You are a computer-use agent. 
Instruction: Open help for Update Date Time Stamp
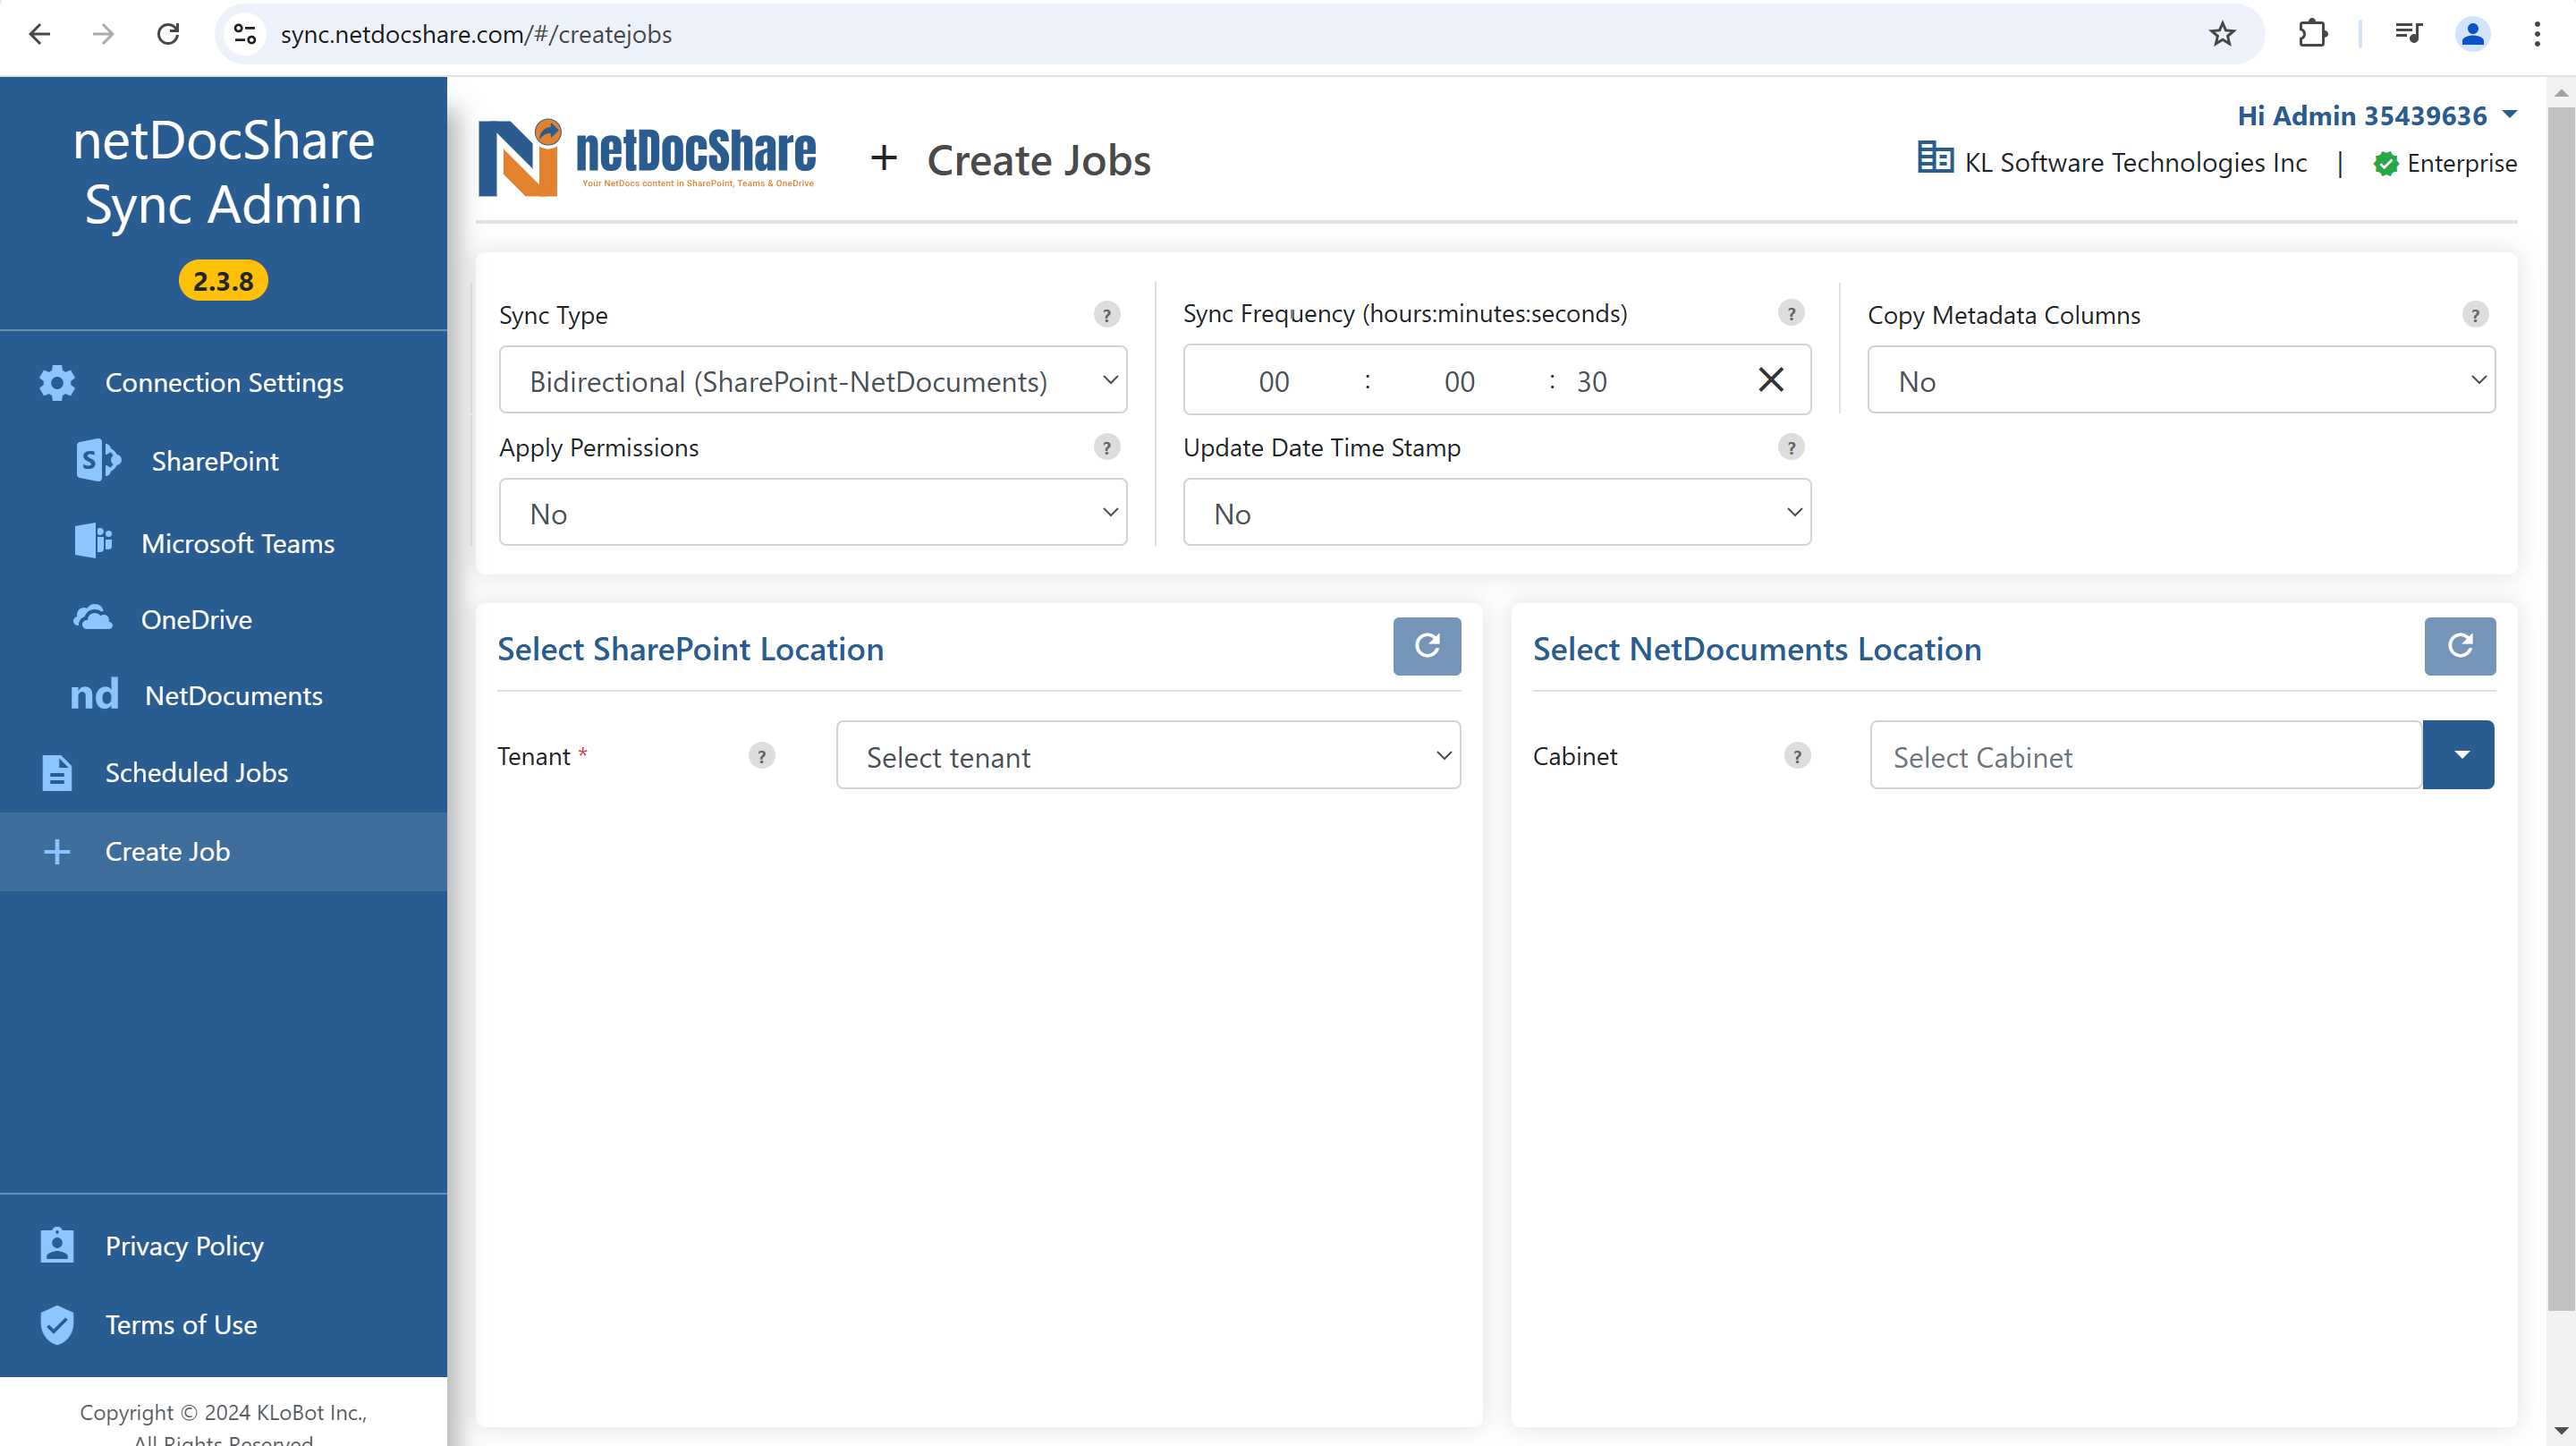[1791, 447]
